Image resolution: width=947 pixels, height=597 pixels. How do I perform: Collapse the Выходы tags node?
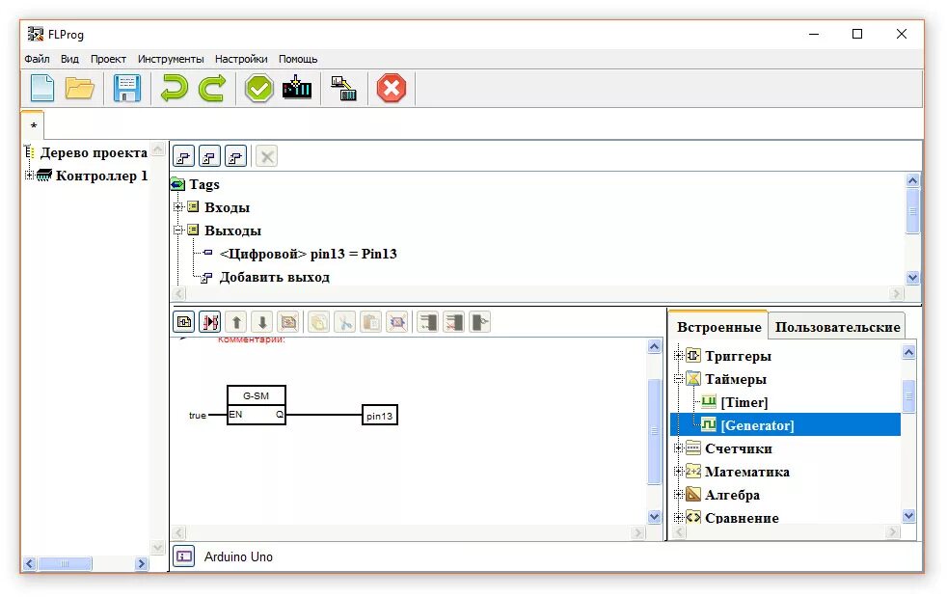[x=178, y=230]
